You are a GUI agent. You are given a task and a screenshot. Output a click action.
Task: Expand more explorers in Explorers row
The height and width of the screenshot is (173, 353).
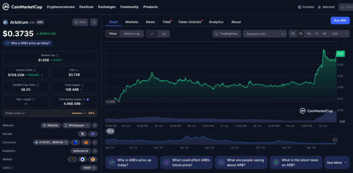95,151
